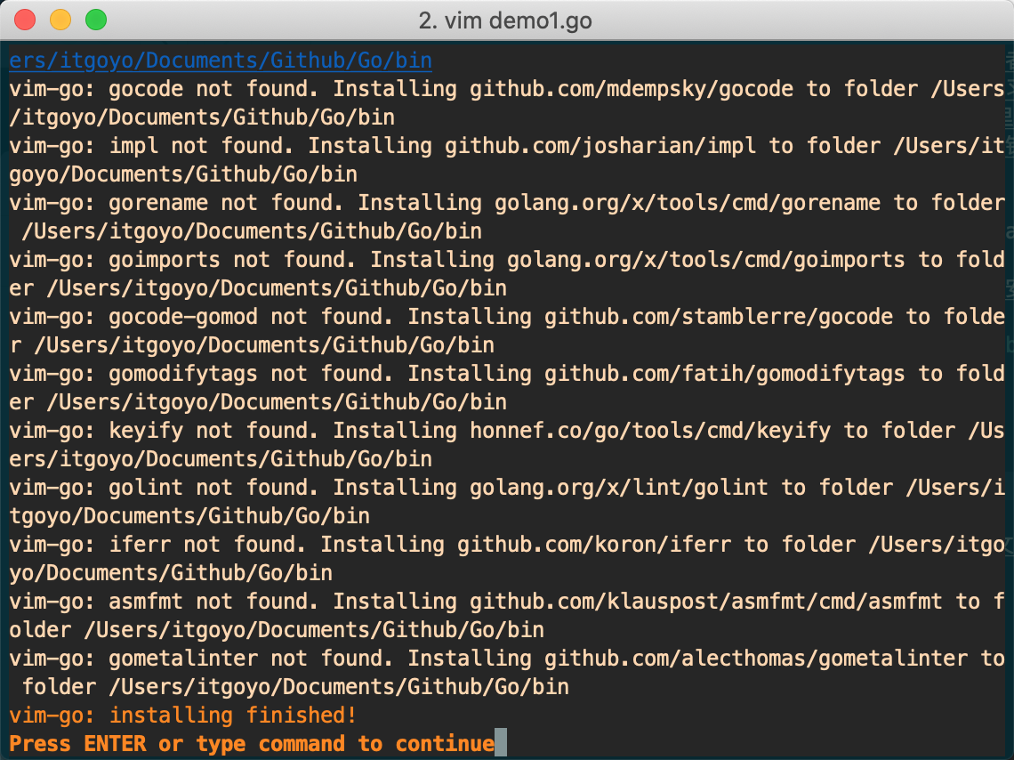Click 'github.com/alecthomas/gometalinter' package path
Image resolution: width=1014 pixels, height=760 pixels.
[756, 658]
